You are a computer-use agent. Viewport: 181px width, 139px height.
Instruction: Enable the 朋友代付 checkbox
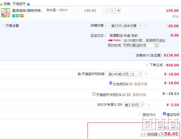tap(140, 114)
